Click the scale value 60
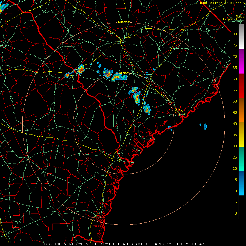 pyautogui.click(x=235, y=79)
